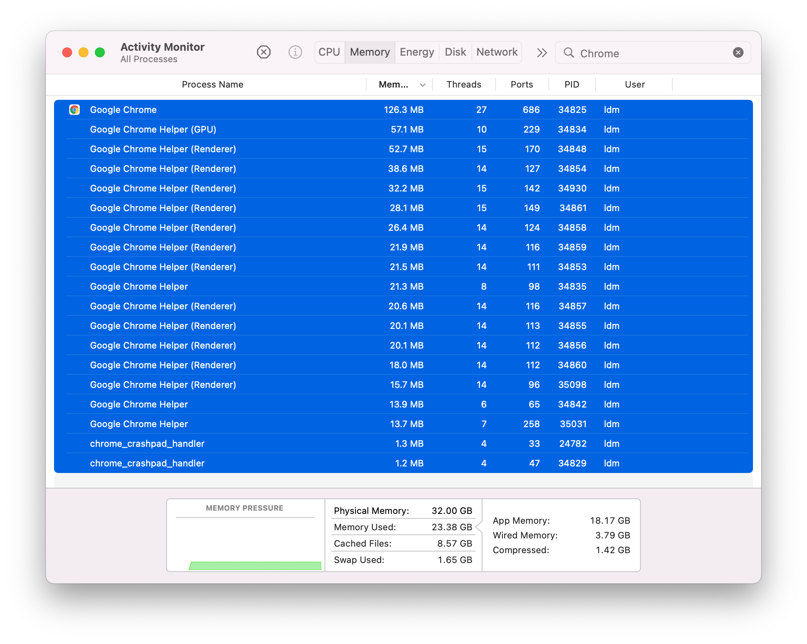Select the Renderer row using 18.0 MB
807x644 pixels.
(x=403, y=365)
